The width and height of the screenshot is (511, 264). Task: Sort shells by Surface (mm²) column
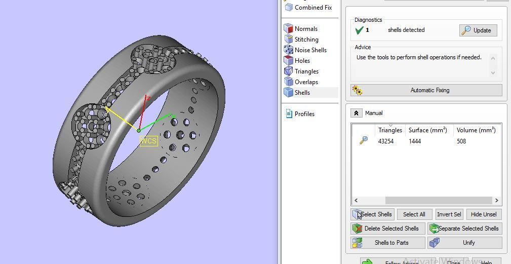tap(427, 130)
